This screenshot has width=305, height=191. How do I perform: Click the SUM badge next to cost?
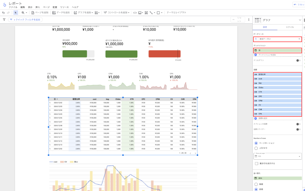pos(256,79)
